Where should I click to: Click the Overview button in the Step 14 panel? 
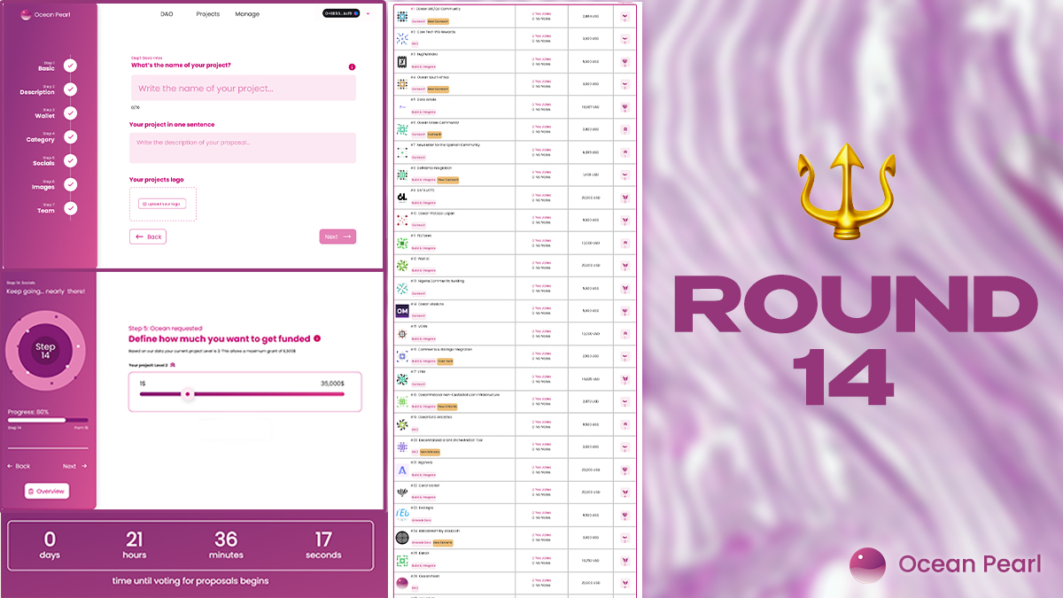[x=47, y=491]
